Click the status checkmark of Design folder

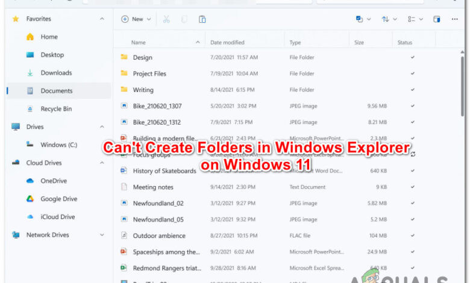412,57
